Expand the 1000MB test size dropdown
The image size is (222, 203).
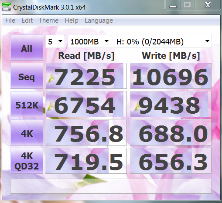89,41
